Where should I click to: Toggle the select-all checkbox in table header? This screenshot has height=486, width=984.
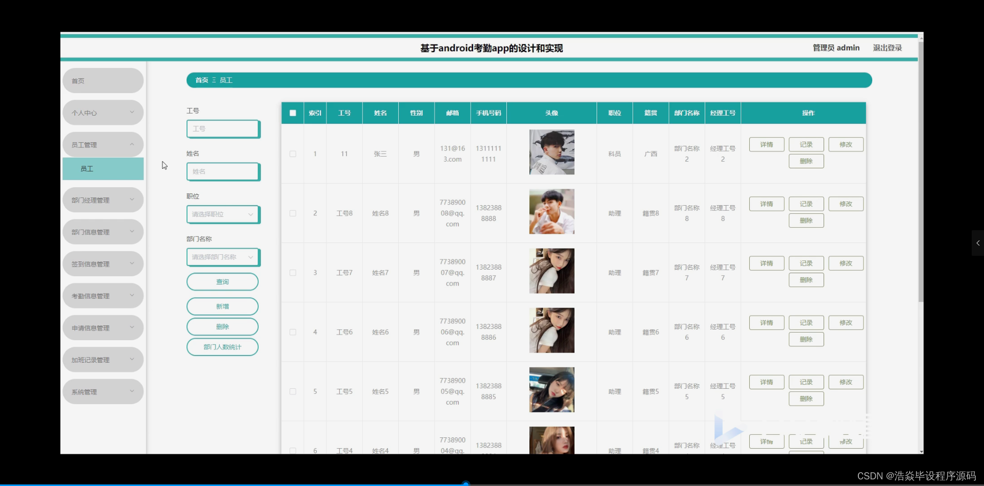(292, 113)
